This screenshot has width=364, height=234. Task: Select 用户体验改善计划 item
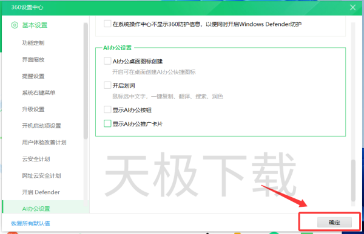click(44, 142)
